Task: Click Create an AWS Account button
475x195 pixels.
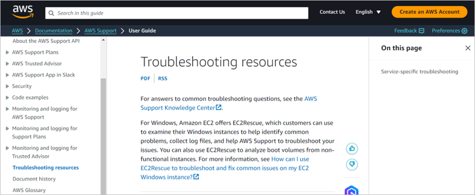Action: (429, 12)
